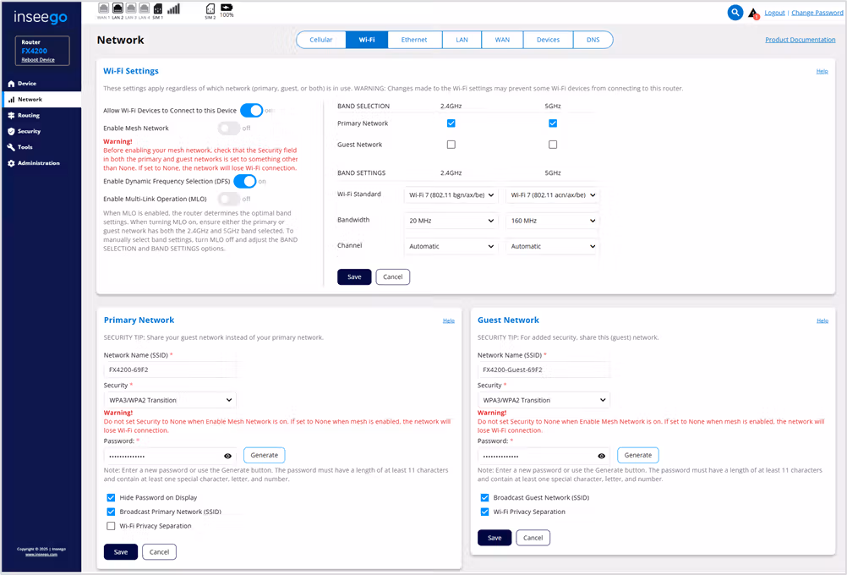Disable the Dynamic Frequency Selection toggle

[245, 181]
